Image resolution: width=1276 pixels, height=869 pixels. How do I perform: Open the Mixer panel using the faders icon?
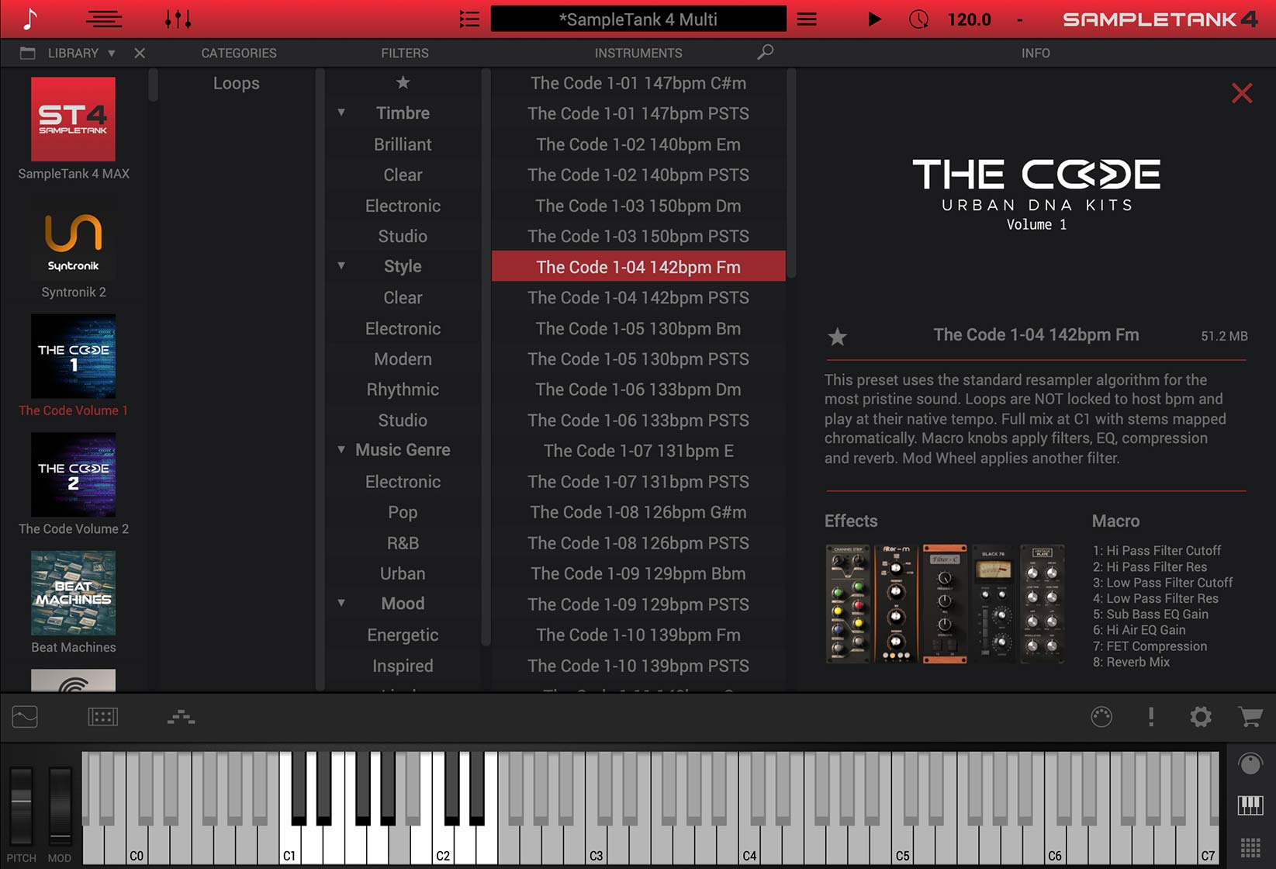pos(177,19)
